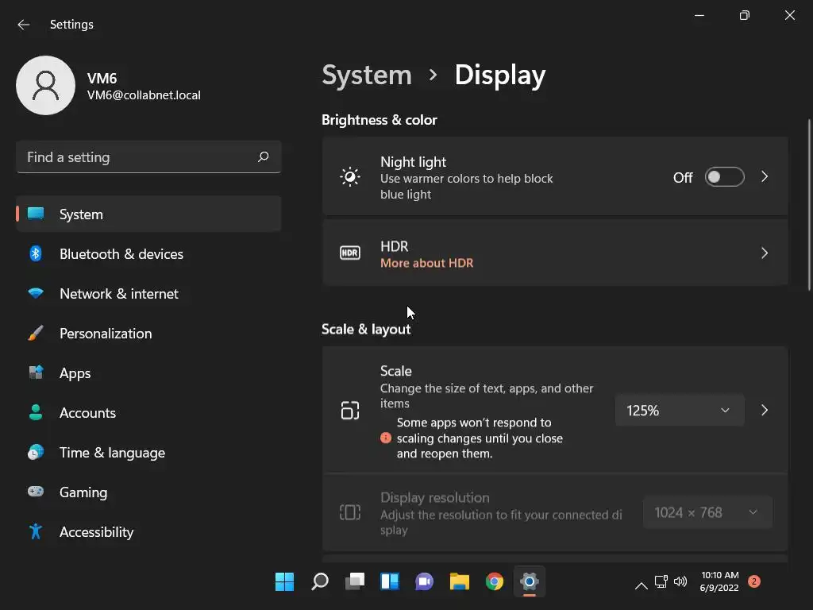The height and width of the screenshot is (610, 813).
Task: Focus the Find a setting search box
Action: 148,156
